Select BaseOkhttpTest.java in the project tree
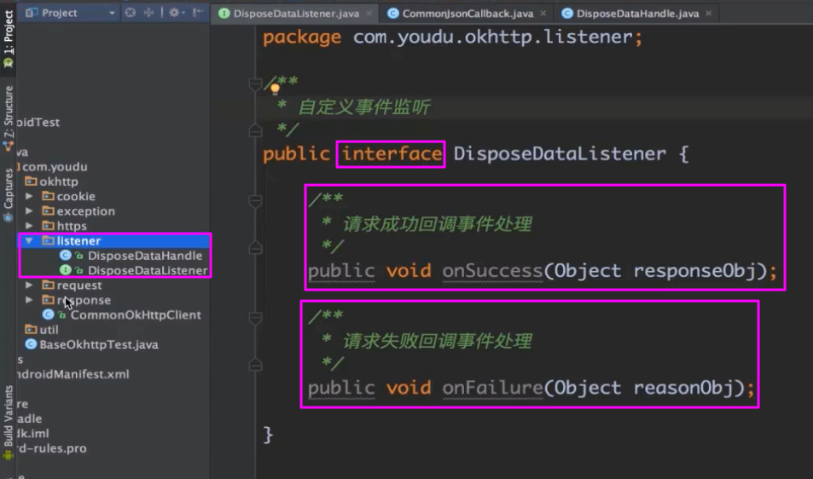This screenshot has width=813, height=479. click(x=98, y=344)
